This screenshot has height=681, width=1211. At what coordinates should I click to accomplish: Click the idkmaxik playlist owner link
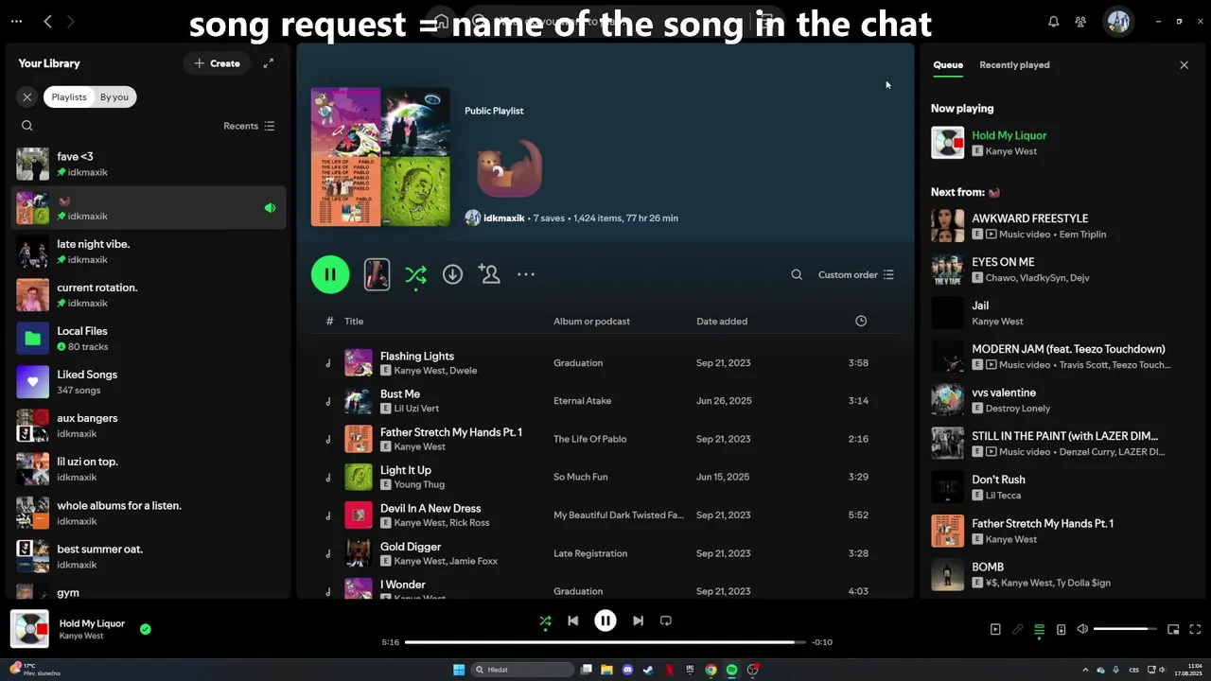point(503,218)
